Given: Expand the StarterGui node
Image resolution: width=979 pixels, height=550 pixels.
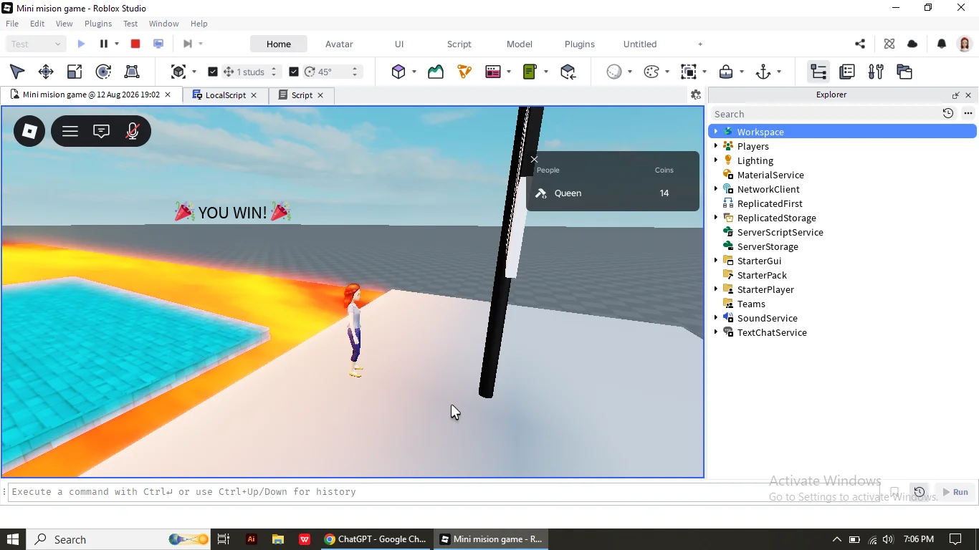Looking at the screenshot, I should point(716,261).
